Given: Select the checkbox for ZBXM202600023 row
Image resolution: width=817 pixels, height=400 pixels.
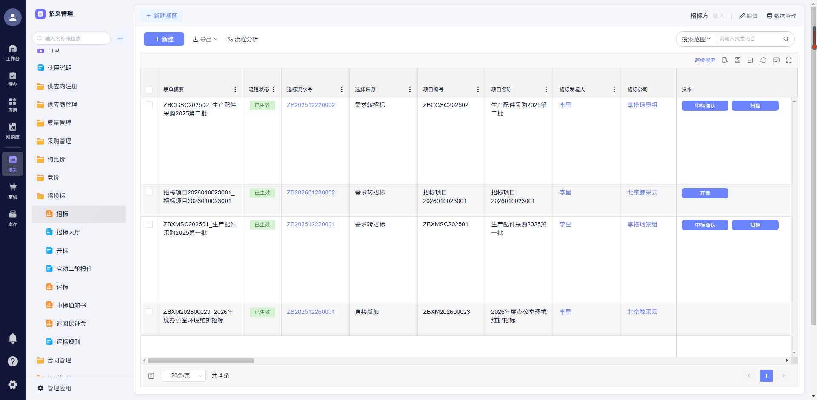Looking at the screenshot, I should 149,312.
